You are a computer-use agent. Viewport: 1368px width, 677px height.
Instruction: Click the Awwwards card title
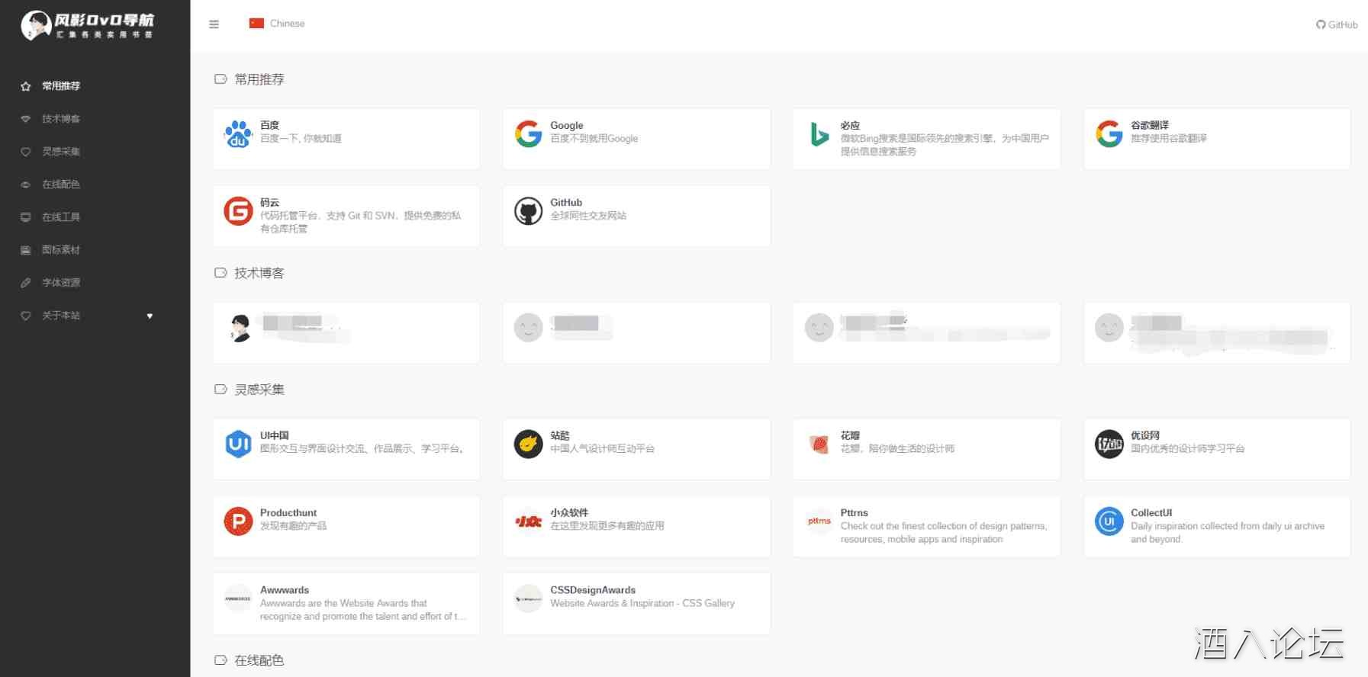point(285,590)
